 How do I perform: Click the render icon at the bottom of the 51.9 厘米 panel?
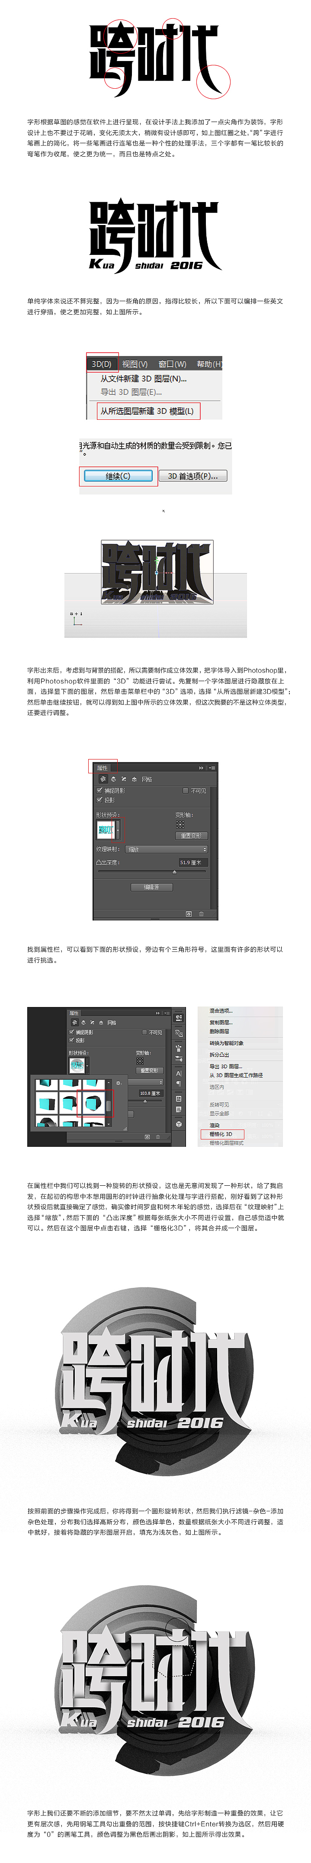[x=188, y=914]
